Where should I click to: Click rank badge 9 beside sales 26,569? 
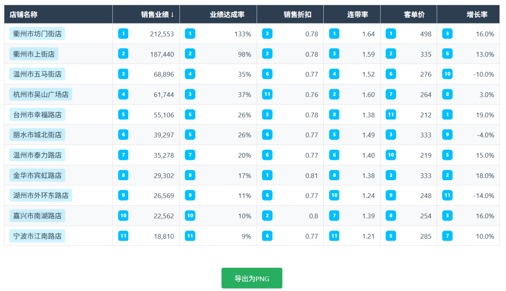[x=123, y=195]
